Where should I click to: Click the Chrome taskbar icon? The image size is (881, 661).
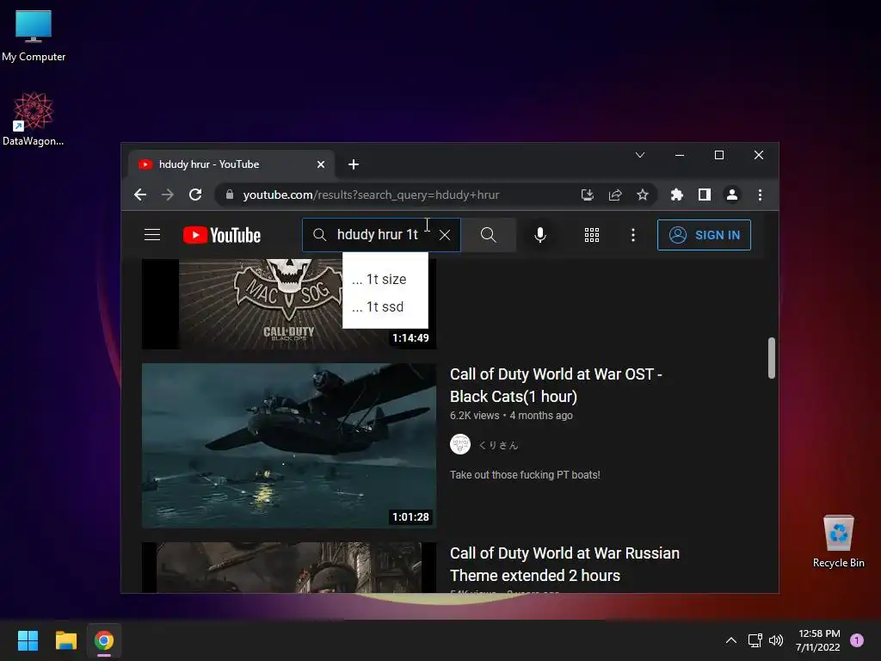[x=104, y=640]
